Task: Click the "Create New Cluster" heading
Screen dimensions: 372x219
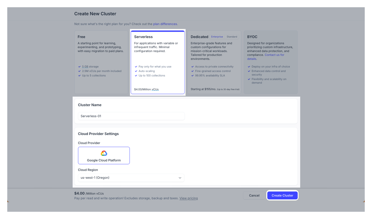Action: click(95, 14)
